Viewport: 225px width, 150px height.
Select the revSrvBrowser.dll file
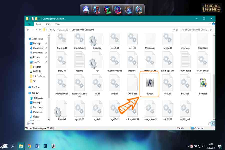coord(115,62)
